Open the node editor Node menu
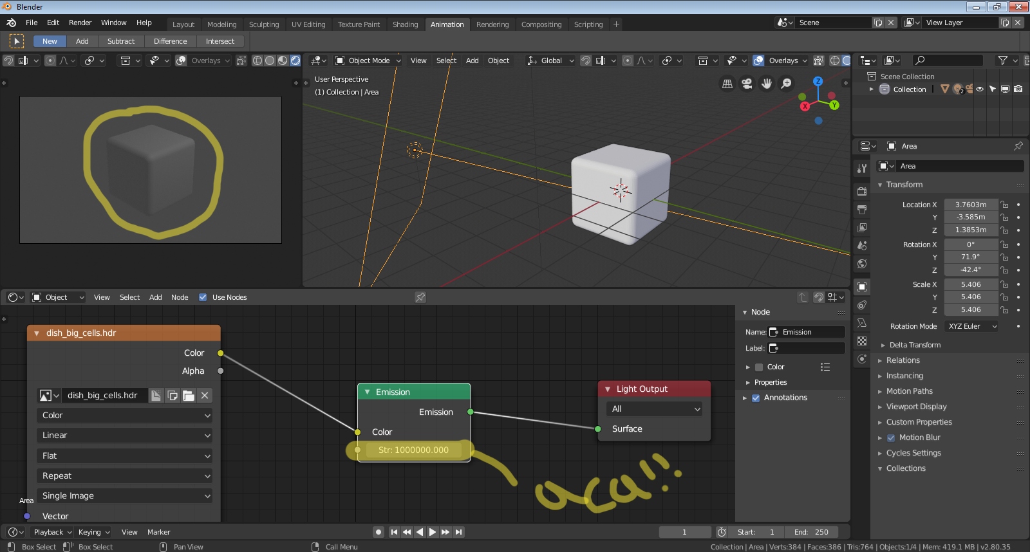Screen dimensions: 1030x552 [x=180, y=297]
